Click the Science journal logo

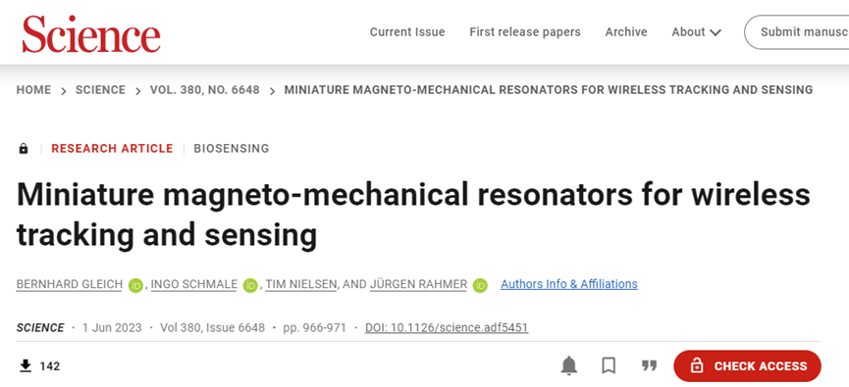point(91,34)
